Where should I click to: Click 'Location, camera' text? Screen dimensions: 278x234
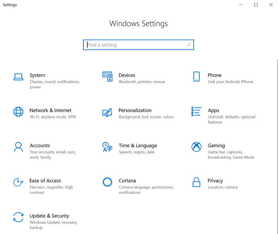point(223,187)
